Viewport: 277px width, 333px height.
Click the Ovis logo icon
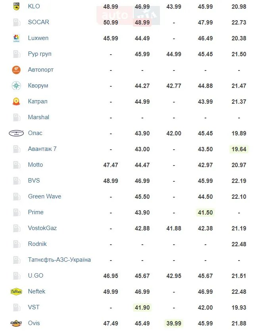pyautogui.click(x=16, y=323)
